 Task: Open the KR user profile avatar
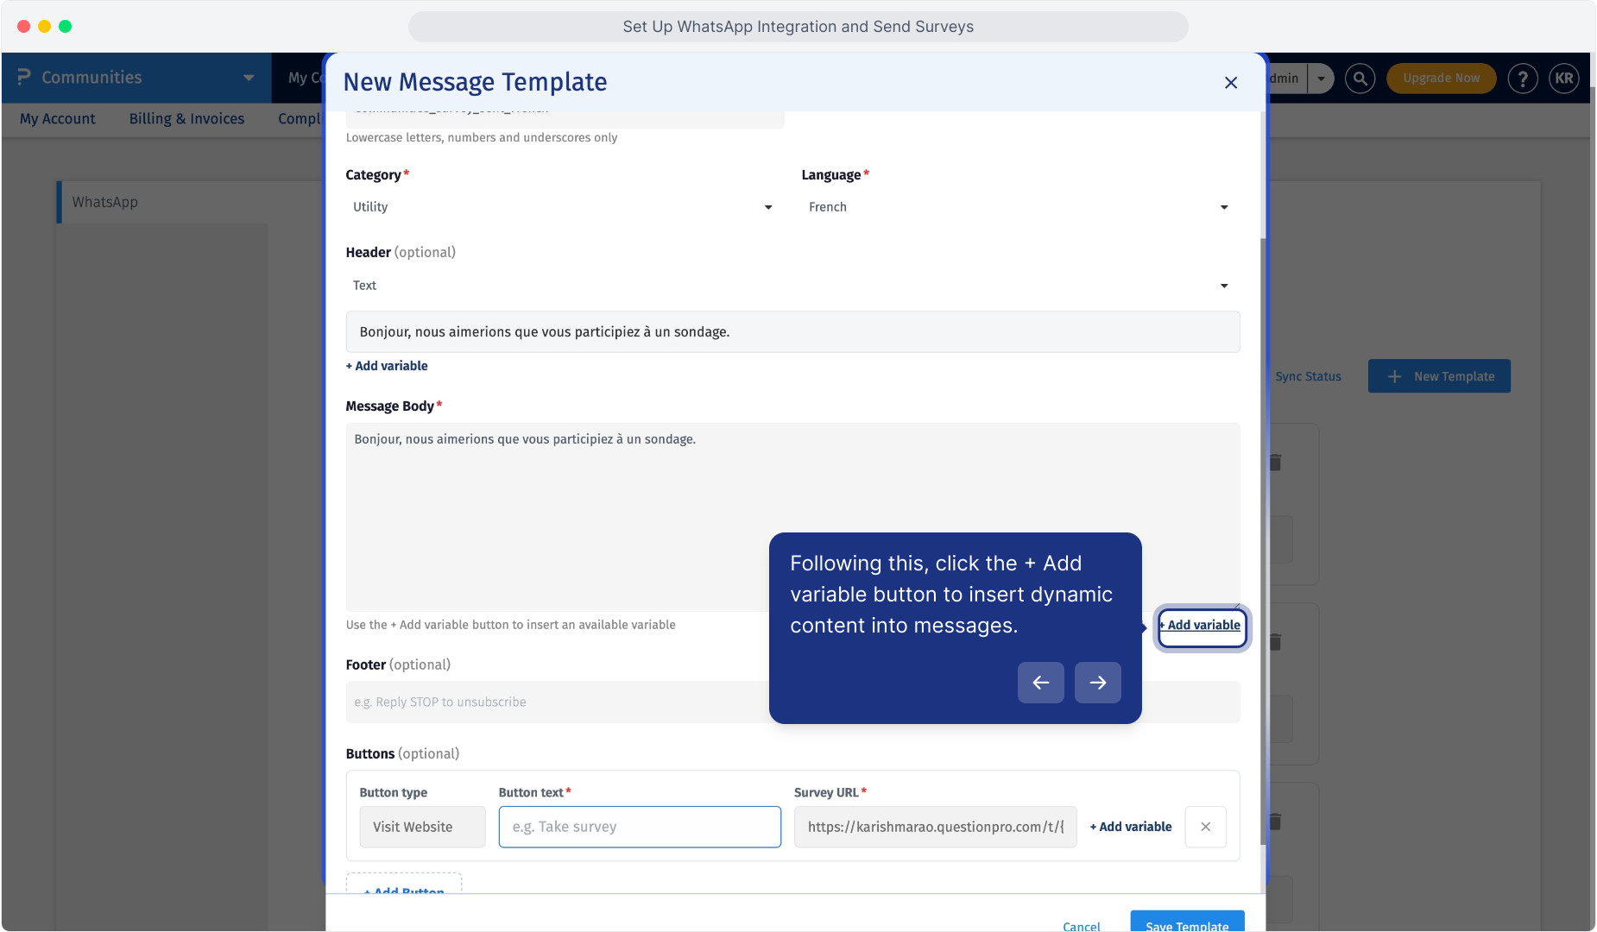click(1563, 79)
